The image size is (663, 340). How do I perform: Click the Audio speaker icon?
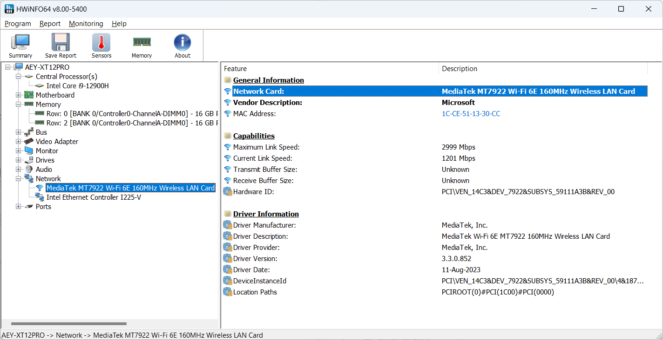click(x=29, y=170)
